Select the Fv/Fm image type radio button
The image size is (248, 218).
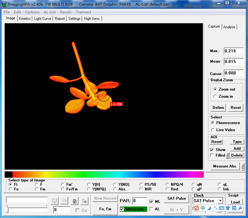point(63,189)
